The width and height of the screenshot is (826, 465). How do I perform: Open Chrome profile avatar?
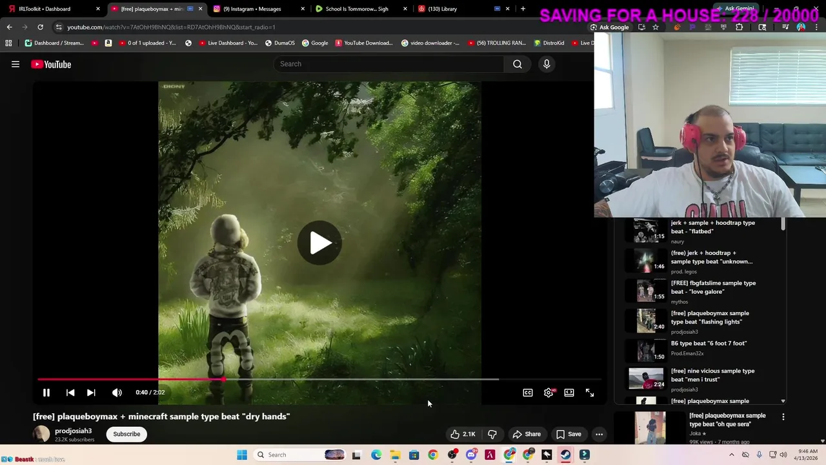pyautogui.click(x=801, y=27)
